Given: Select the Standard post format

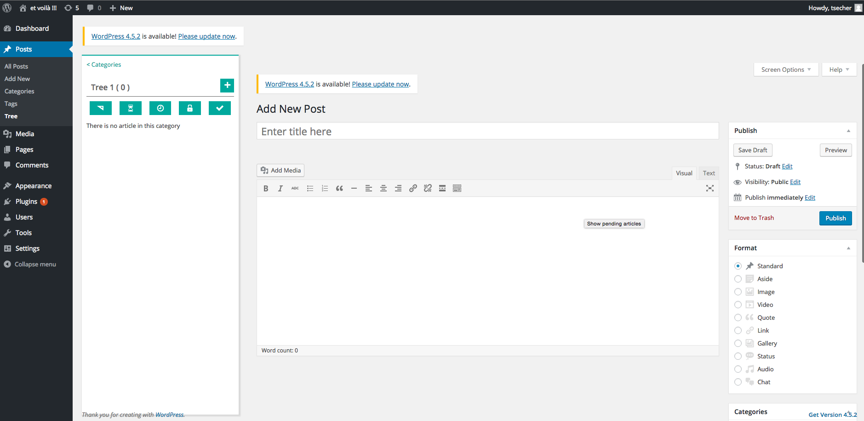Looking at the screenshot, I should pyautogui.click(x=738, y=266).
